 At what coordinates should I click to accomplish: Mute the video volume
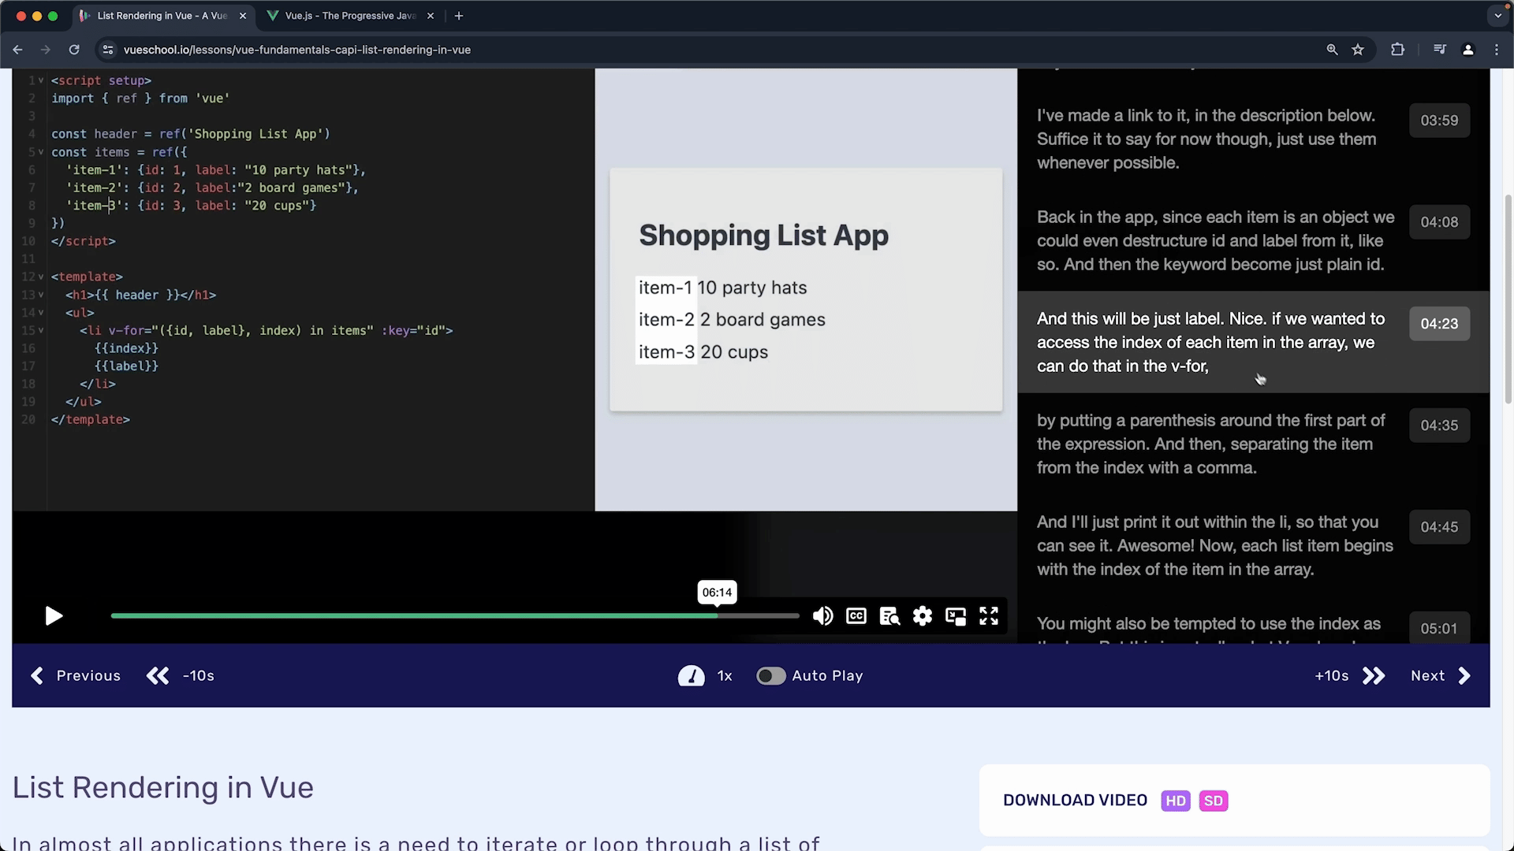click(x=822, y=616)
